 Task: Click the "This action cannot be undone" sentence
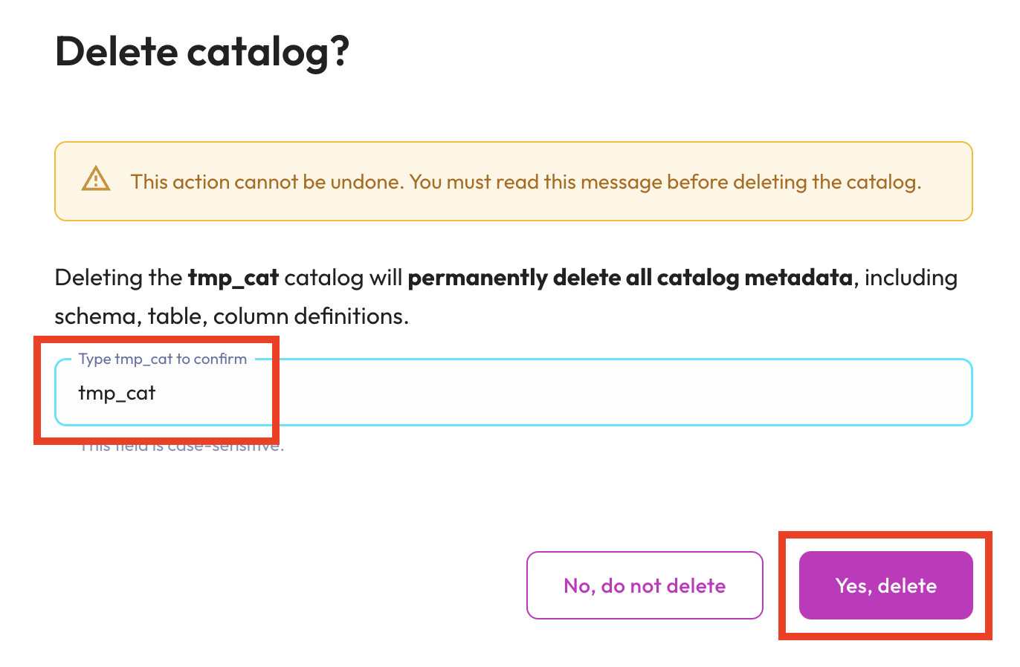[268, 182]
